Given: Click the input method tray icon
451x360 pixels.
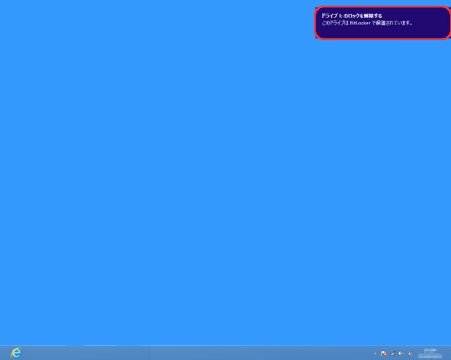Looking at the screenshot, I should (410, 353).
